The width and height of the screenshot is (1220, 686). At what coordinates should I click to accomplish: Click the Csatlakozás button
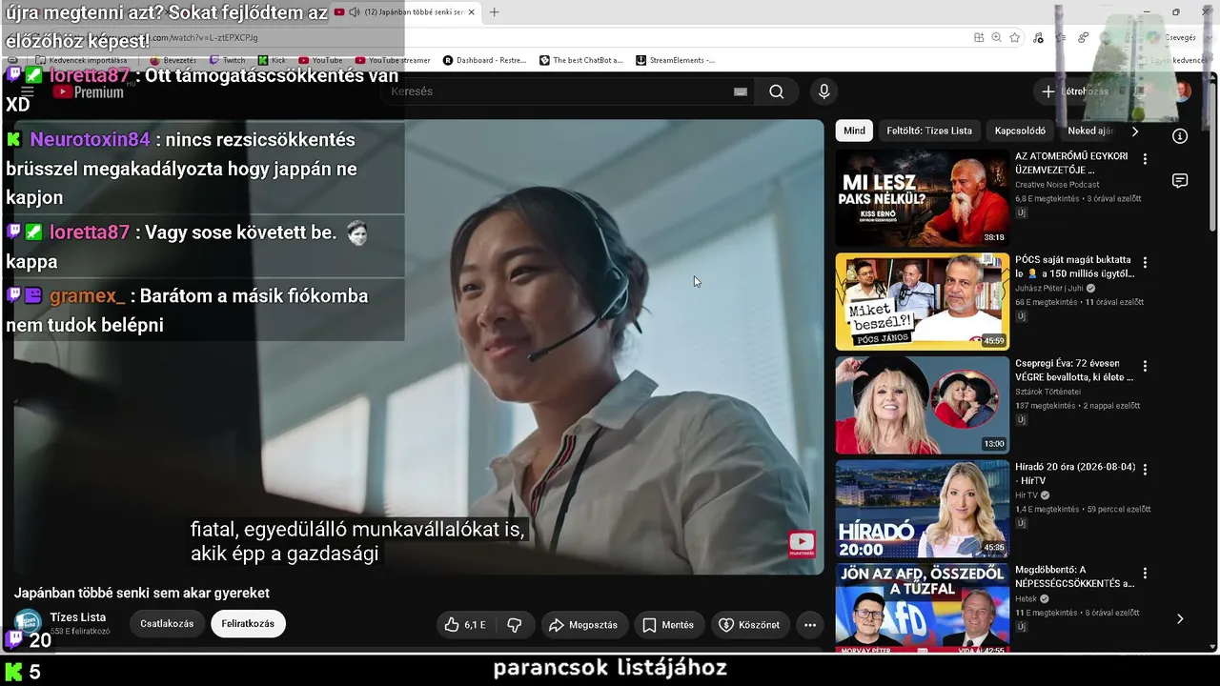(x=167, y=624)
